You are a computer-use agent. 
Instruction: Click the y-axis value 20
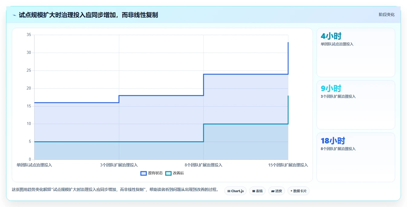(x=29, y=88)
